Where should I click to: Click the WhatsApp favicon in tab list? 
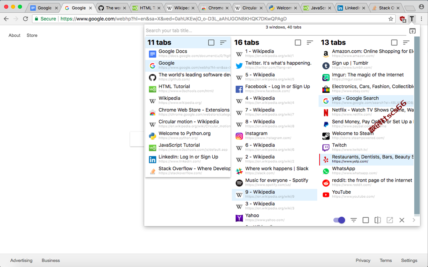pyautogui.click(x=326, y=171)
